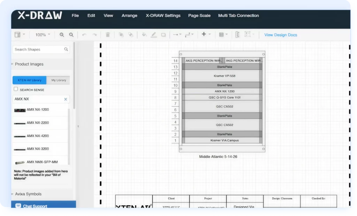
Task: Click the line color pencil icon
Action: (x=154, y=35)
